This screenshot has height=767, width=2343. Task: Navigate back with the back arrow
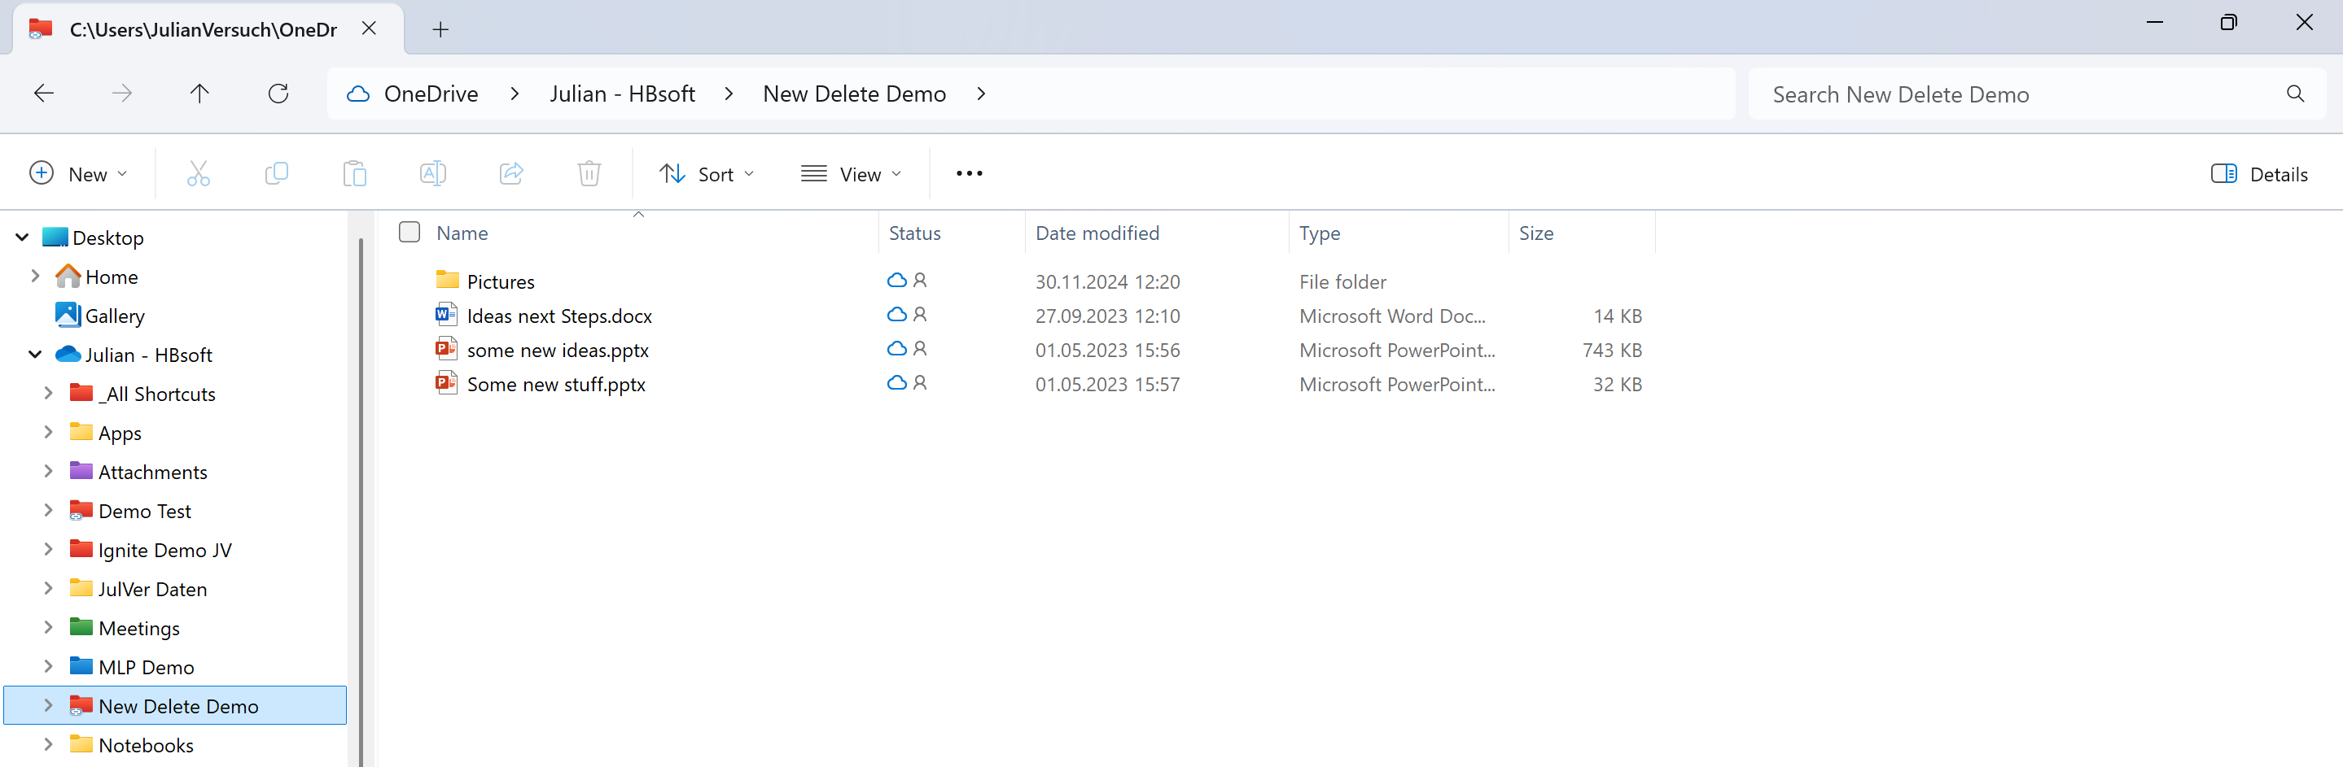coord(44,94)
